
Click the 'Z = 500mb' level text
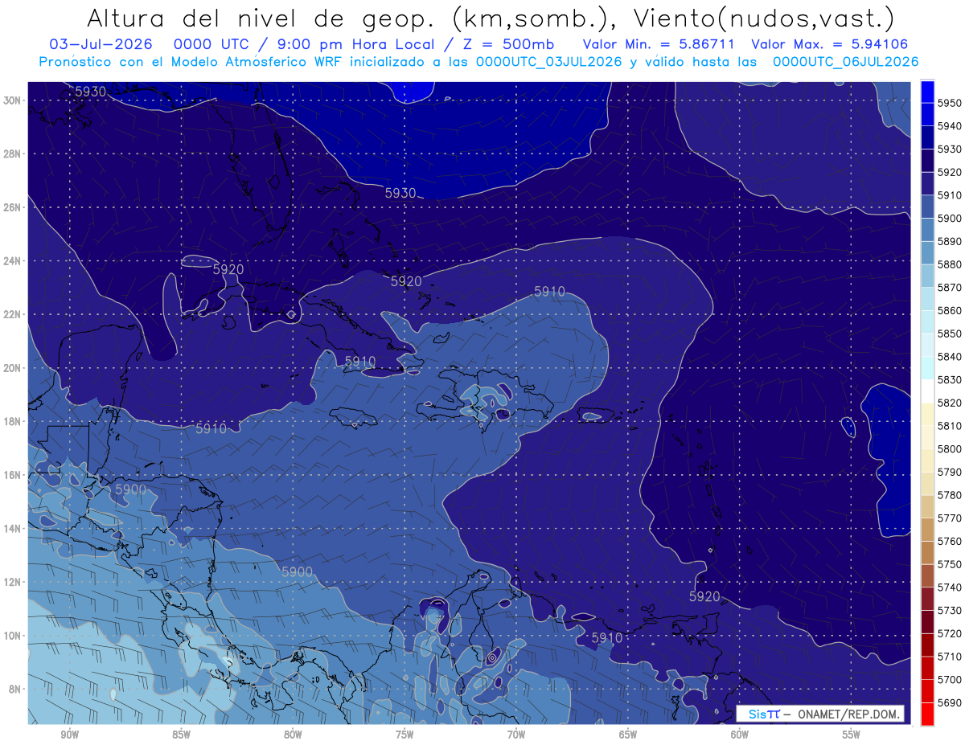click(508, 44)
